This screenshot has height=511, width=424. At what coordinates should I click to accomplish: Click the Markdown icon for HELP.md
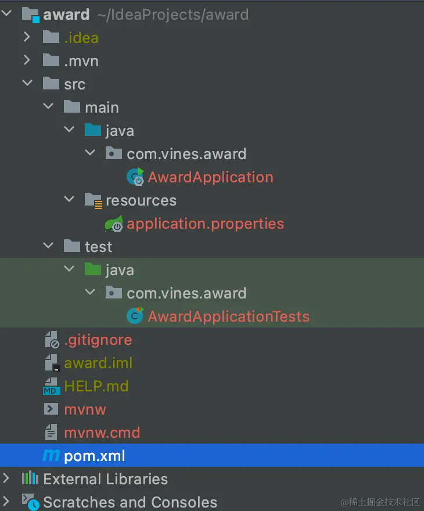tap(52, 386)
